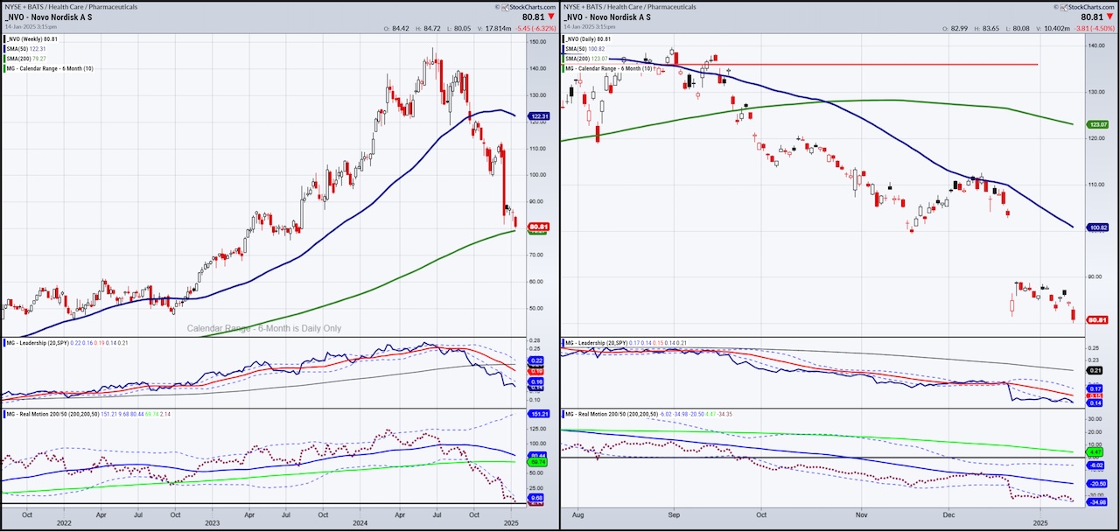The image size is (1120, 532).
Task: Click the blue 100.82 price tag on daily axis
Action: (x=1097, y=227)
